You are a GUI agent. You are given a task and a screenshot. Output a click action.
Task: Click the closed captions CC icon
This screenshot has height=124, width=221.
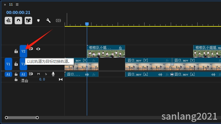[x=58, y=21]
